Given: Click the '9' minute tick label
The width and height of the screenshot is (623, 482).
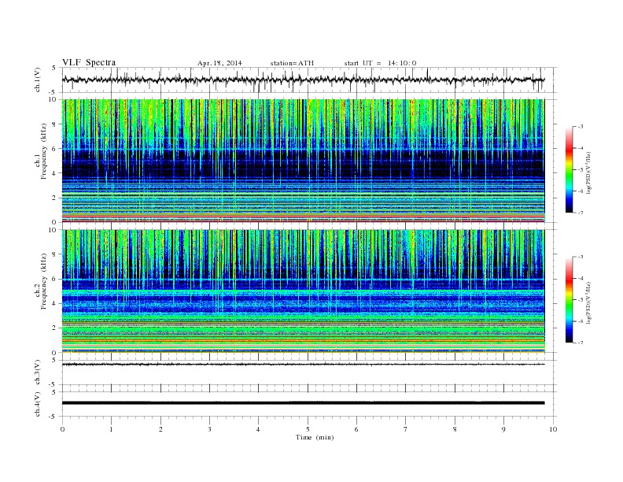Looking at the screenshot, I should tap(503, 429).
